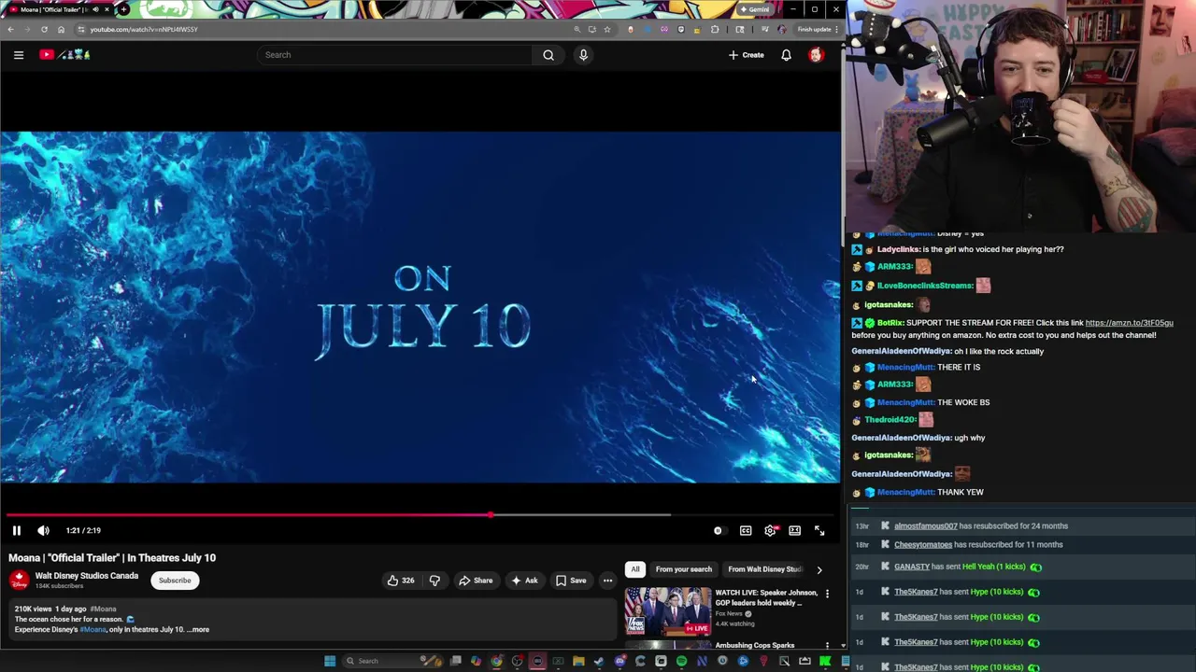This screenshot has height=672, width=1196.
Task: Open Steam from the taskbar
Action: [x=598, y=661]
